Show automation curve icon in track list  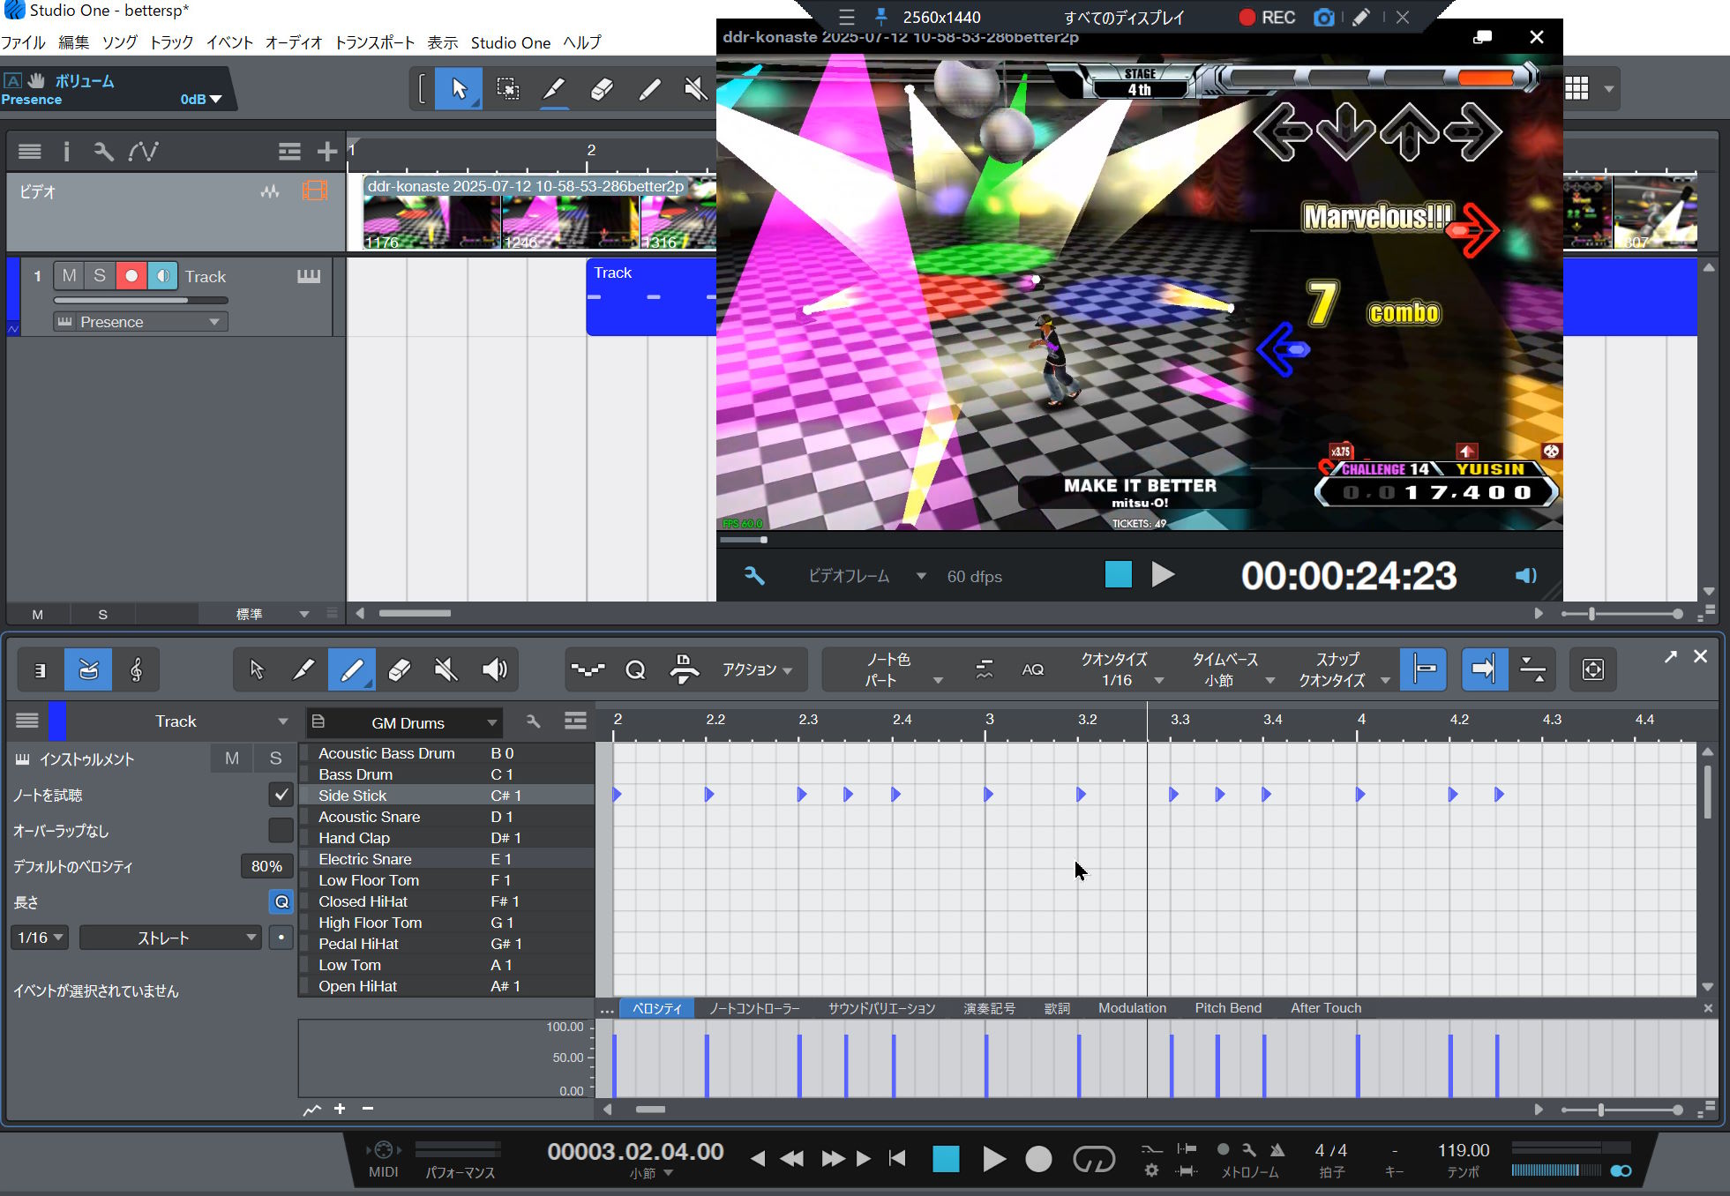(x=143, y=152)
